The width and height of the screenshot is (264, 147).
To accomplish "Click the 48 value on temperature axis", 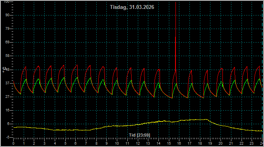I will 7,70.
